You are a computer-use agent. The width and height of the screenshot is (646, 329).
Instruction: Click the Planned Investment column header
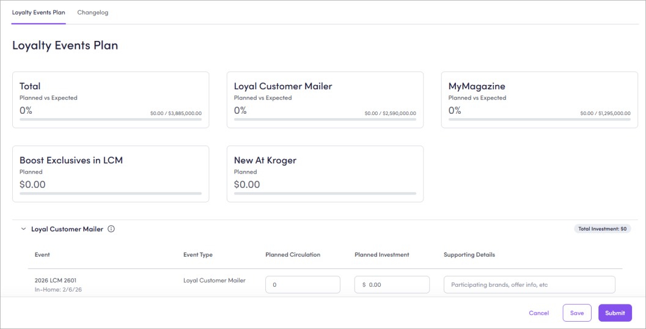tap(381, 255)
